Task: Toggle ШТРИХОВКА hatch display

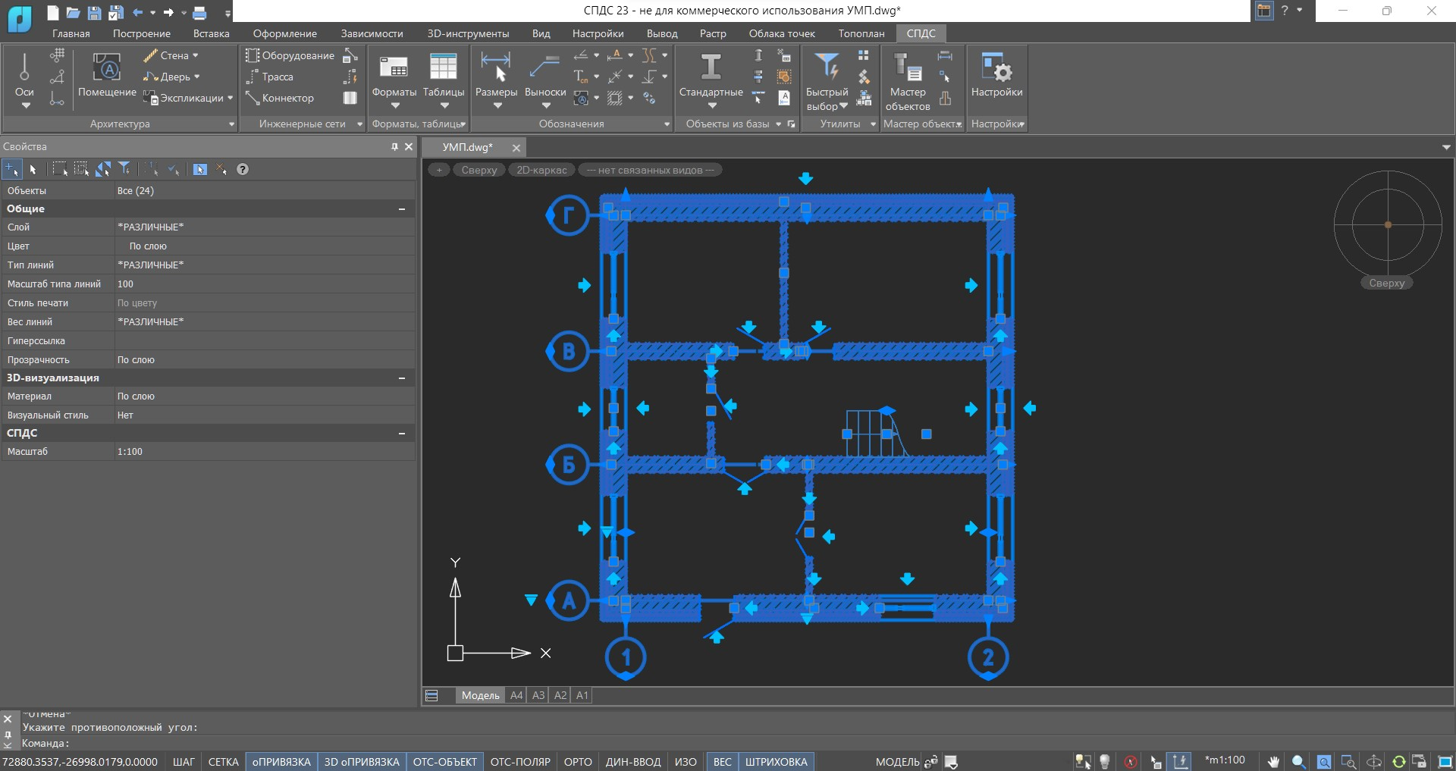Action: (776, 762)
